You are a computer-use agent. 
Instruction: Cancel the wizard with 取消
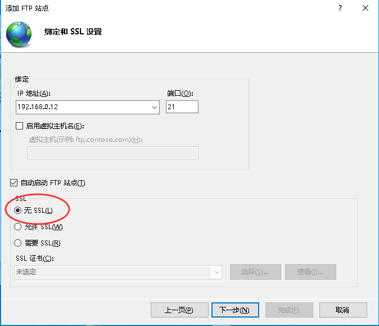pyautogui.click(x=343, y=310)
